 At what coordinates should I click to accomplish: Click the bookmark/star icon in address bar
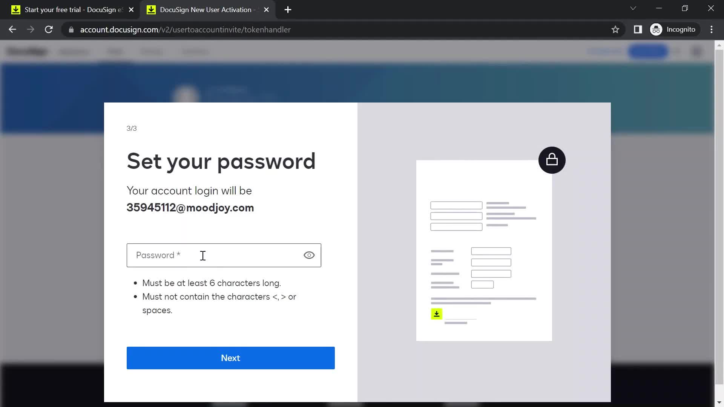(x=616, y=29)
